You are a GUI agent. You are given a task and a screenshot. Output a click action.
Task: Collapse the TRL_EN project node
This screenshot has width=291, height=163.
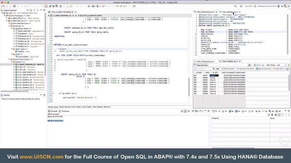2,13
